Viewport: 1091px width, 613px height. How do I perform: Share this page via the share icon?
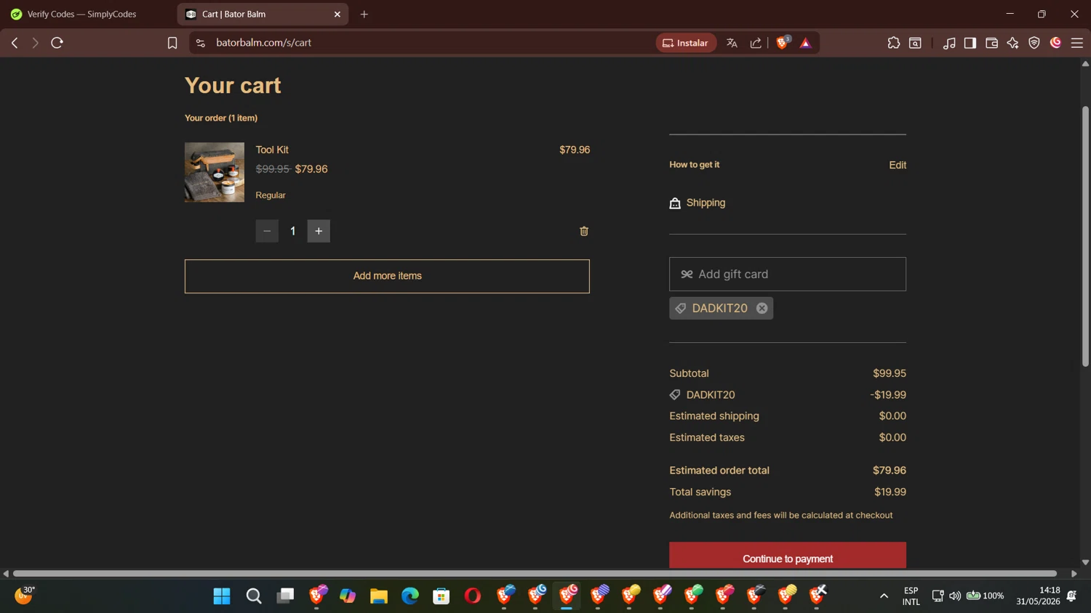pos(756,43)
